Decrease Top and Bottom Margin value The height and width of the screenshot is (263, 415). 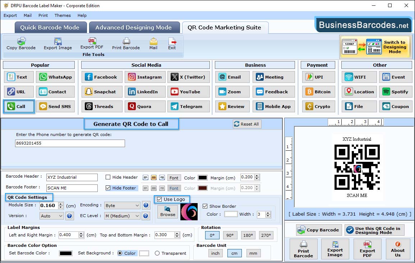pos(177,236)
